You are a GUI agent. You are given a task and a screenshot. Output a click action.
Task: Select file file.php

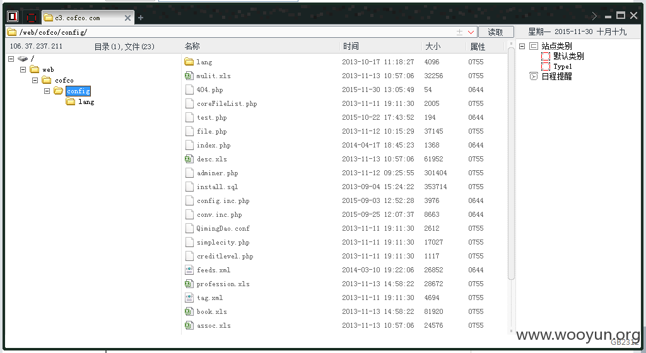pyautogui.click(x=212, y=131)
